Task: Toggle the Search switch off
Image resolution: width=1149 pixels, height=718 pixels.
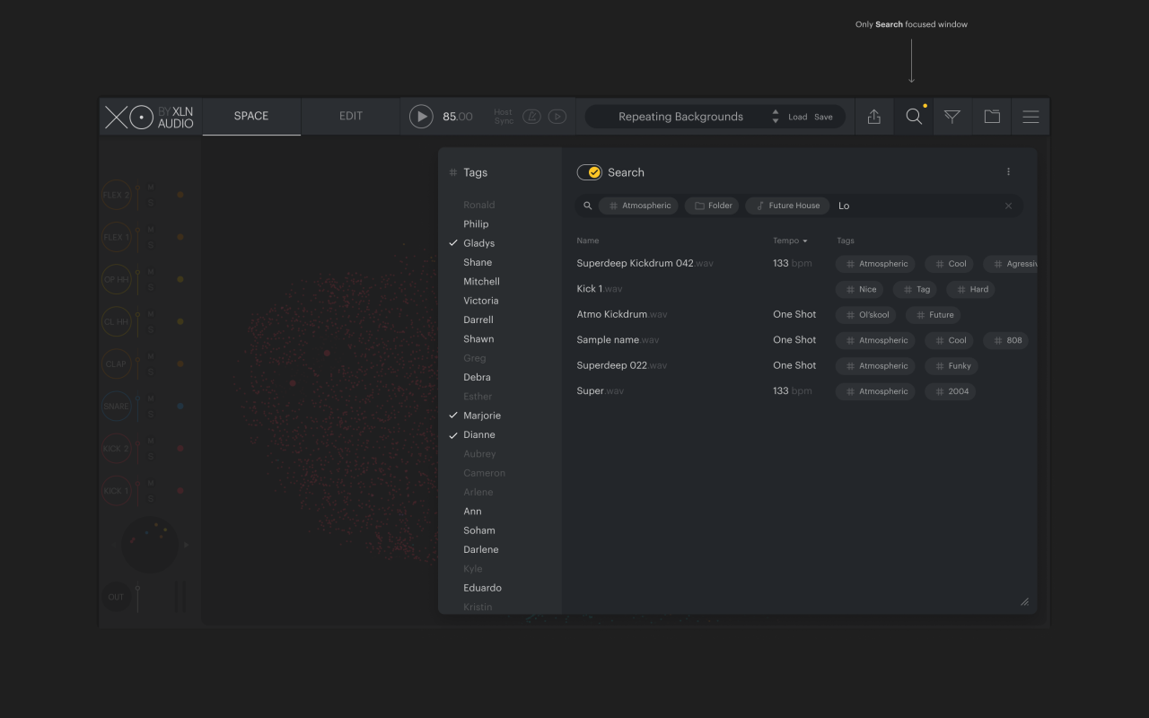Action: click(x=589, y=172)
